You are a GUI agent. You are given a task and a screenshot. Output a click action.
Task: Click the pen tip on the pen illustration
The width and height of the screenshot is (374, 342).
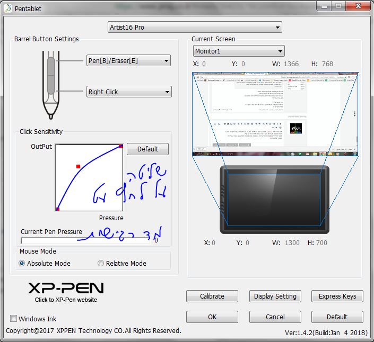coord(50,116)
